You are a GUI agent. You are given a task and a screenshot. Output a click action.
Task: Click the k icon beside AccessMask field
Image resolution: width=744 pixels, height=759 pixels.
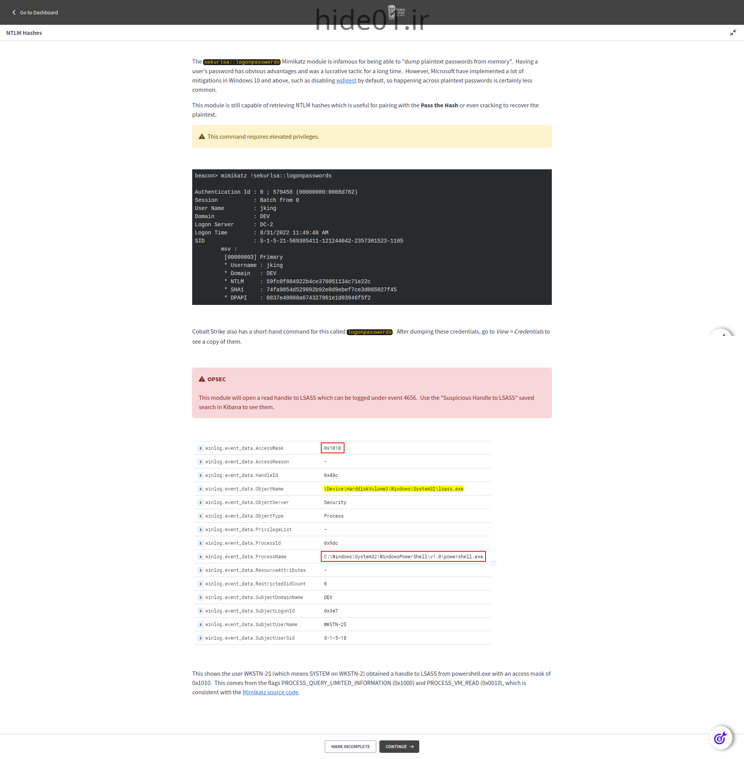[200, 448]
